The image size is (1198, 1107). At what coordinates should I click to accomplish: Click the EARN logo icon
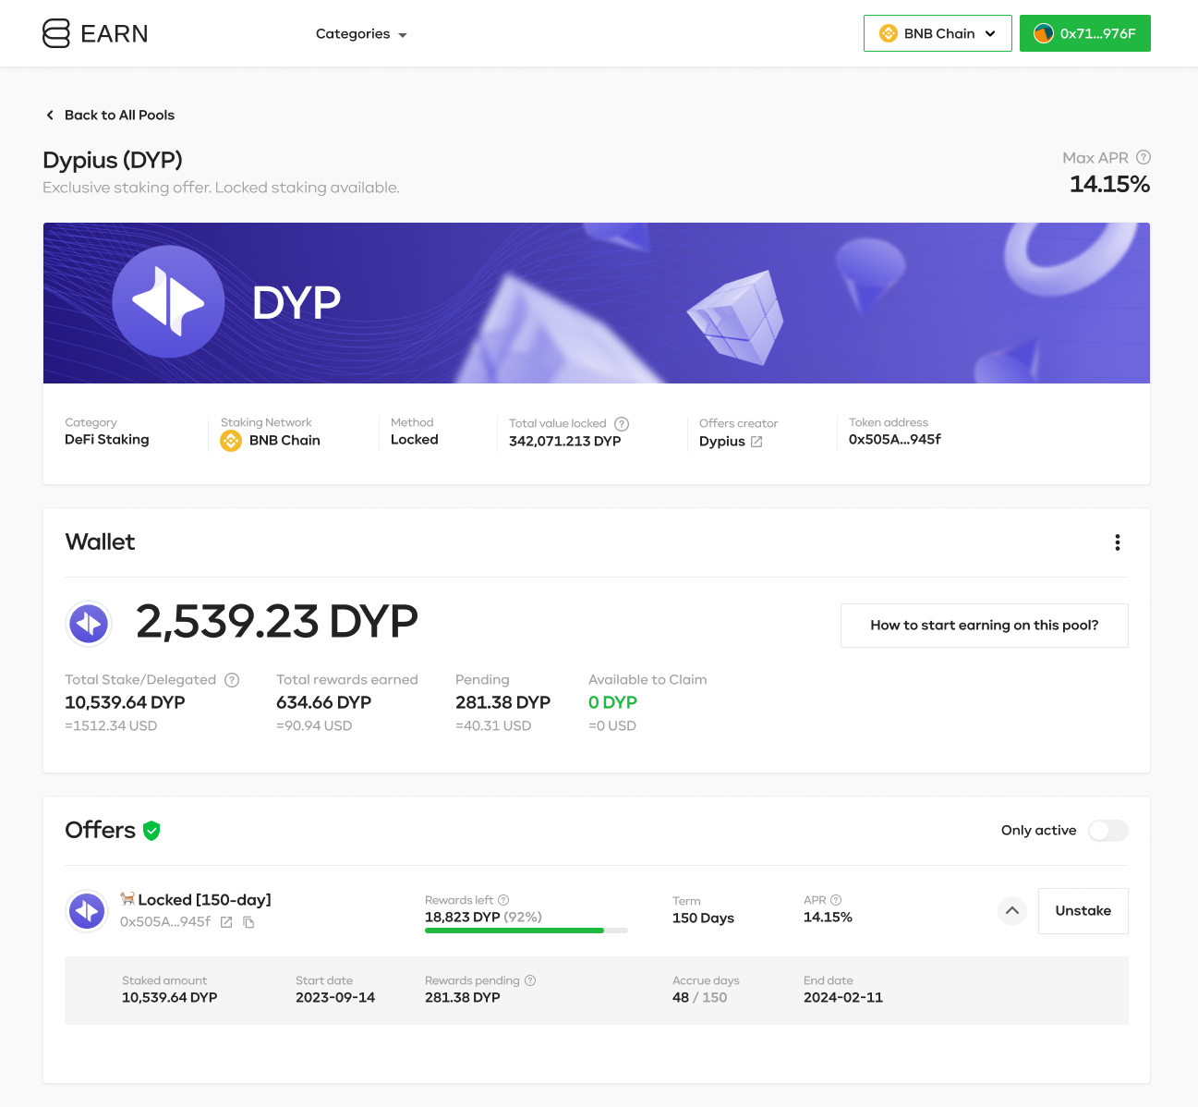[x=56, y=33]
